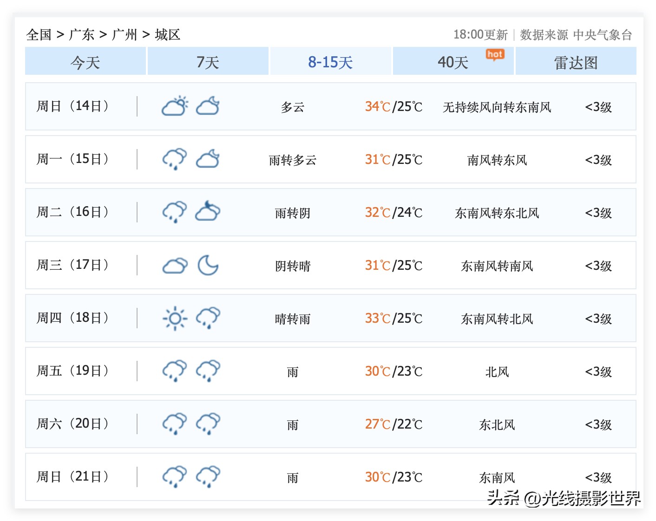Select the 周六（20日）date label
This screenshot has width=656, height=521.
[73, 424]
